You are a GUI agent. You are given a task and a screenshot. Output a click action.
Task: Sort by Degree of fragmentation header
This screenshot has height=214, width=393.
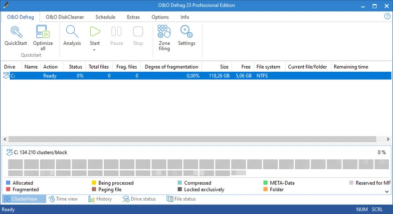click(172, 67)
